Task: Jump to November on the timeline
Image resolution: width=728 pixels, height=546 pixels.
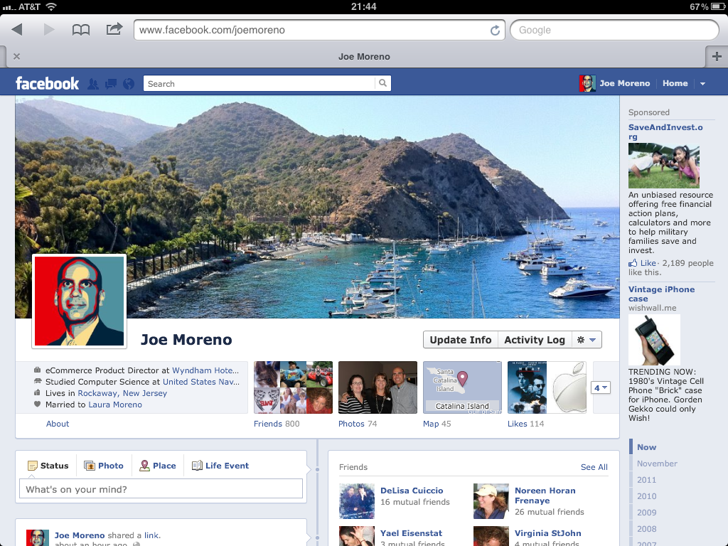Action: click(657, 464)
